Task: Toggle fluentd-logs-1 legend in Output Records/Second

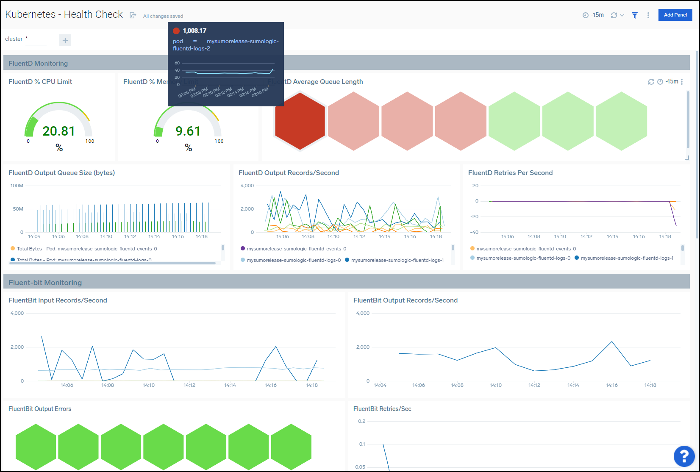Action: pyautogui.click(x=394, y=260)
